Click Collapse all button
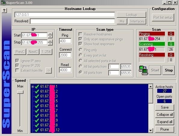Screen dimensions: 179x136 point(165,115)
